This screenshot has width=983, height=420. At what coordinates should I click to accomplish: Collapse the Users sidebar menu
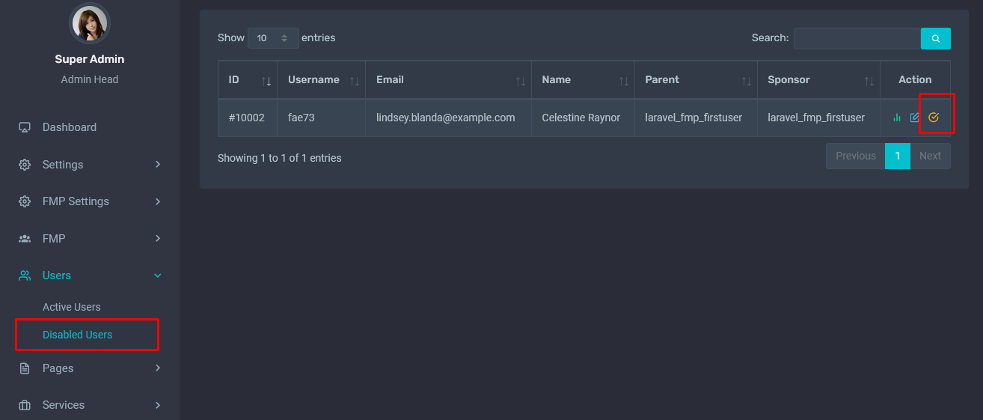pos(90,276)
